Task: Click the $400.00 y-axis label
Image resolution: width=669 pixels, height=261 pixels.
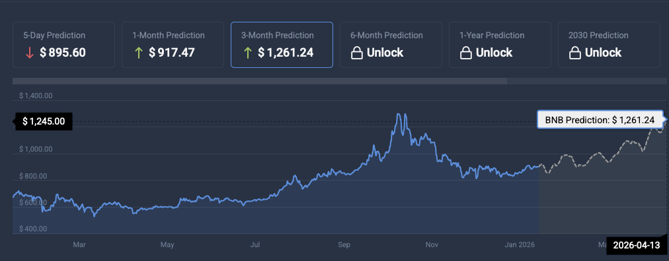Action: [x=33, y=229]
